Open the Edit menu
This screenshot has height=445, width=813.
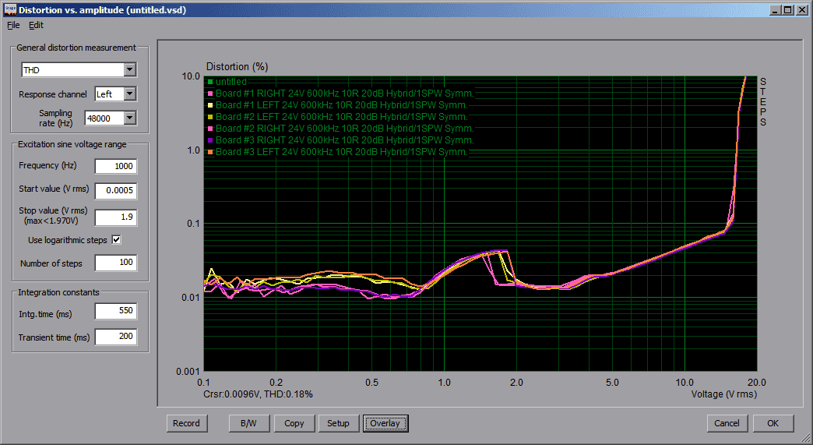pos(37,25)
